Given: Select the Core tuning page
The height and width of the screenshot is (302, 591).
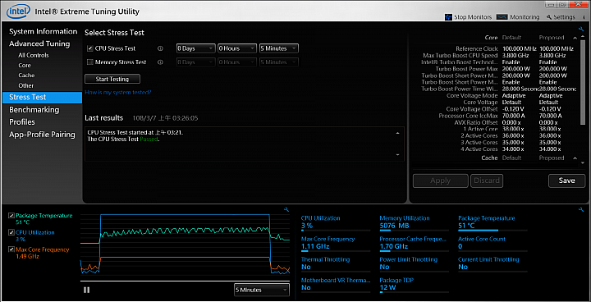Looking at the screenshot, I should [25, 65].
